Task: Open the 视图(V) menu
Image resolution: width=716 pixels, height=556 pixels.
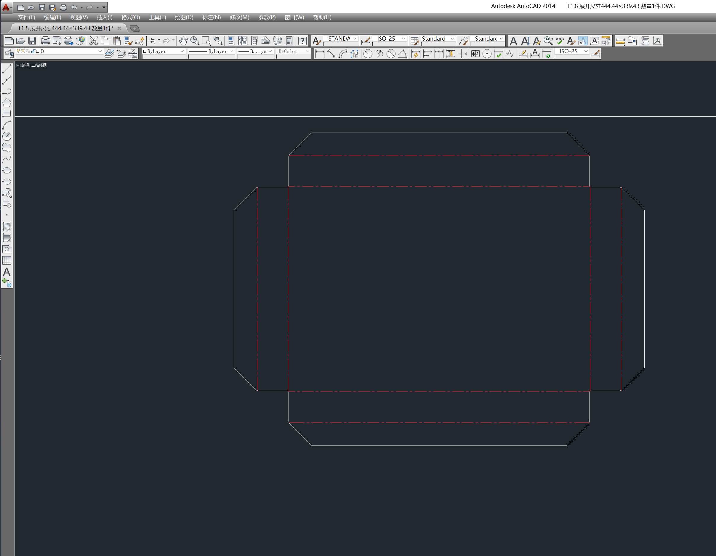Action: (x=79, y=17)
